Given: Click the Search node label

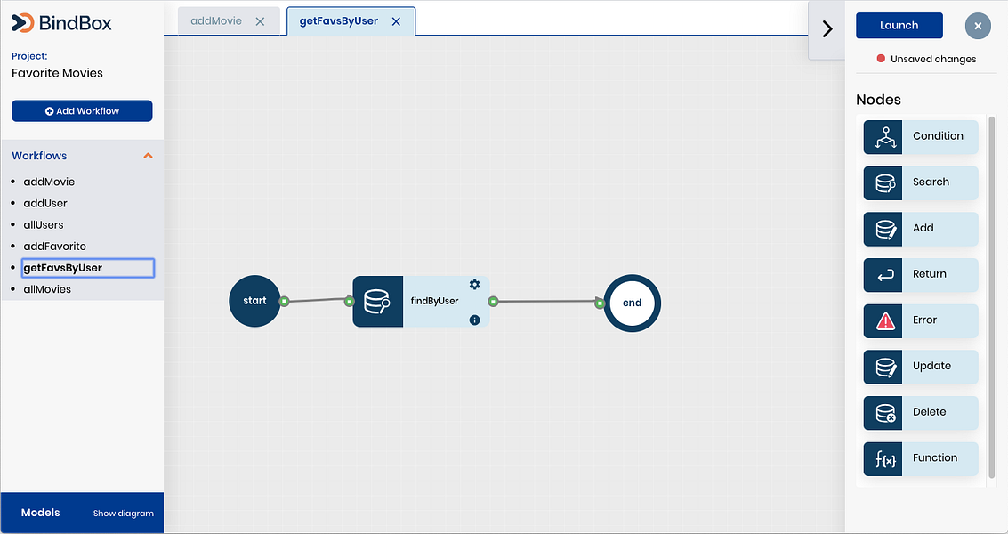Looking at the screenshot, I should tap(931, 182).
